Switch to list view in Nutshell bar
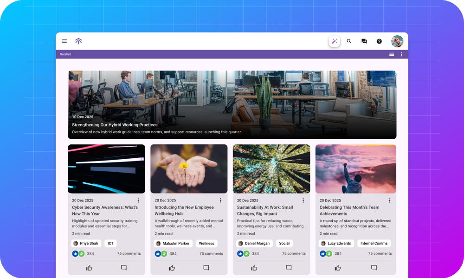Image resolution: width=464 pixels, height=278 pixels. (391, 54)
